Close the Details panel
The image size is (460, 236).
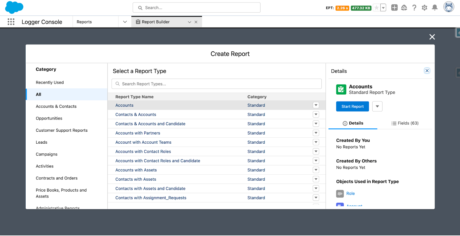pos(427,71)
